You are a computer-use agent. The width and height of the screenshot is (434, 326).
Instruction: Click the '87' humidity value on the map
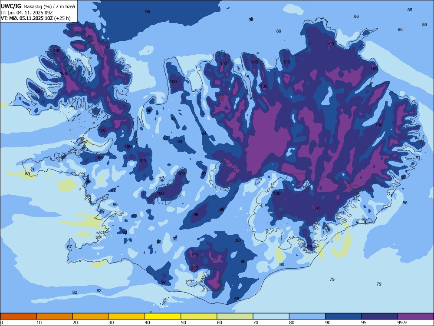69,247
